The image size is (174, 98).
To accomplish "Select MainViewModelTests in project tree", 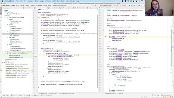I will (x=17, y=57).
